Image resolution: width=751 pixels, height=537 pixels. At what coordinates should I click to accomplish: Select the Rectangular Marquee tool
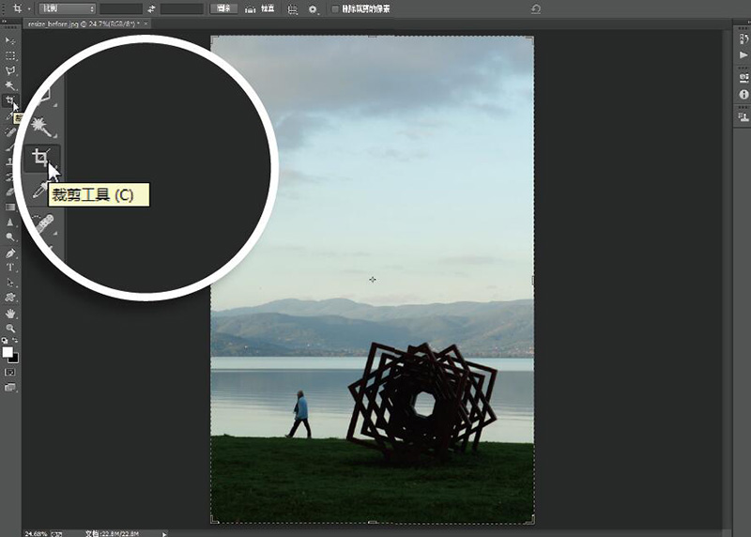click(10, 55)
